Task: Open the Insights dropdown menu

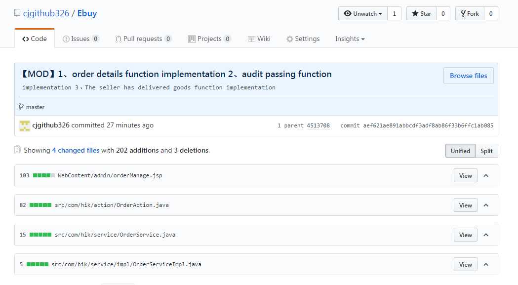Action: coord(350,39)
